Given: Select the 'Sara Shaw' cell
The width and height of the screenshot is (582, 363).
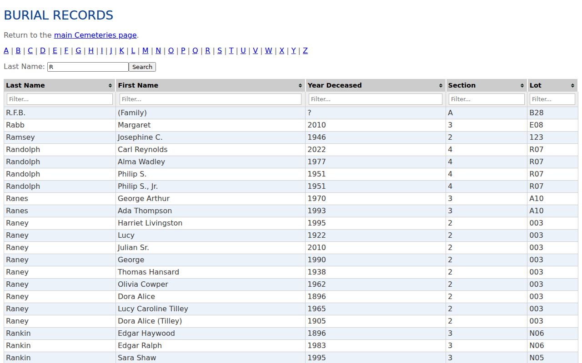Looking at the screenshot, I should (211, 358).
